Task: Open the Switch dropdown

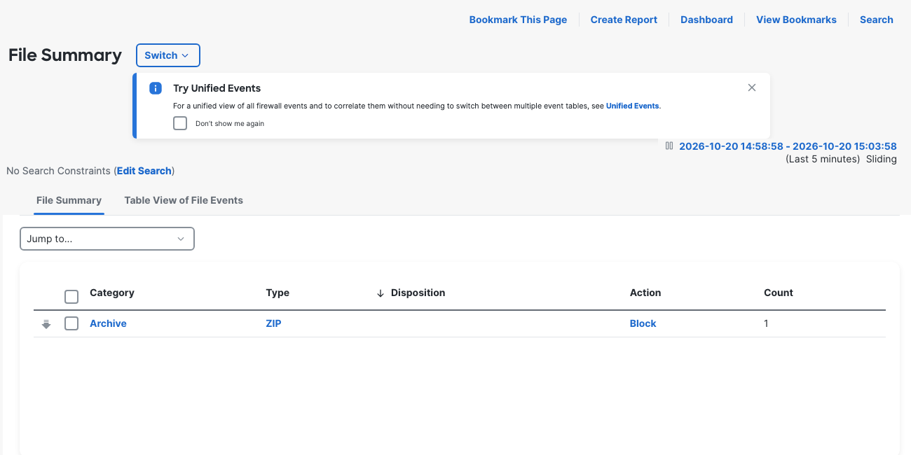Action: coord(168,55)
